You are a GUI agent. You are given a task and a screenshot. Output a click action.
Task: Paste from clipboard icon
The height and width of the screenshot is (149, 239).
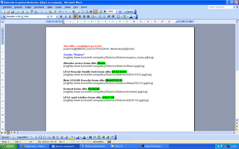click(x=50, y=12)
